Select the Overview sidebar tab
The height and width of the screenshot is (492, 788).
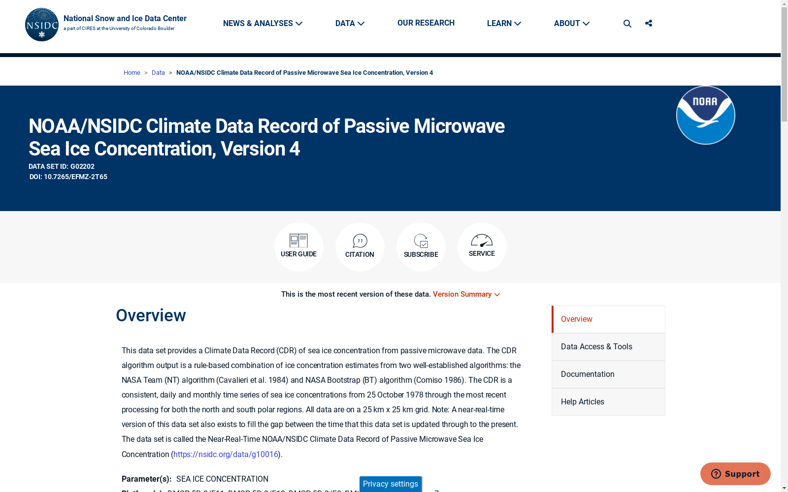pyautogui.click(x=608, y=319)
